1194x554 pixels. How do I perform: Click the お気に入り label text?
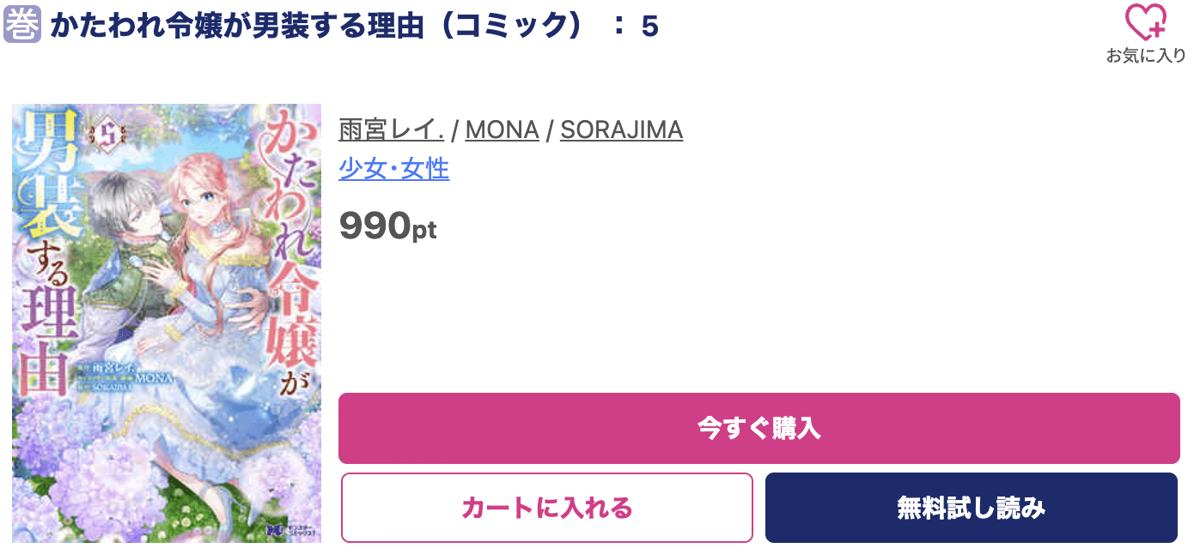pyautogui.click(x=1146, y=56)
